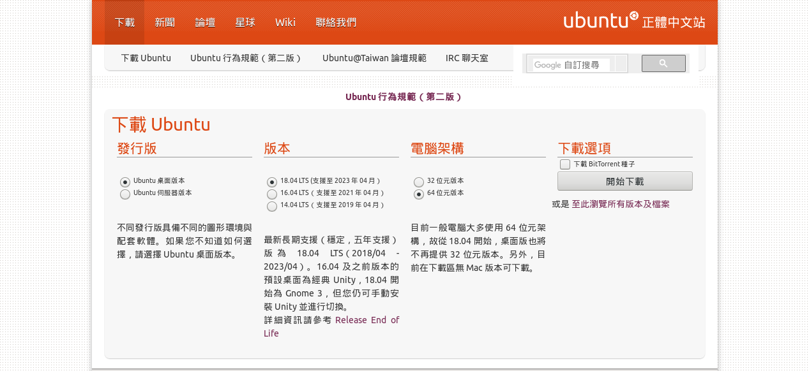The height and width of the screenshot is (371, 809).
Task: Choose 16.04 LTS version radio button
Action: coord(272,194)
